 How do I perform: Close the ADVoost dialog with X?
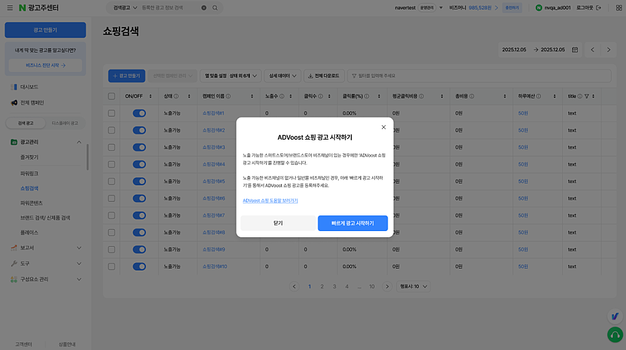[383, 127]
